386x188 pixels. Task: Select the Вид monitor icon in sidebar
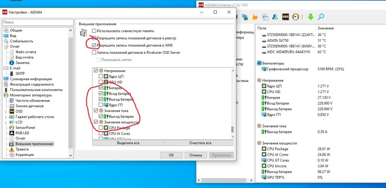tap(6, 36)
